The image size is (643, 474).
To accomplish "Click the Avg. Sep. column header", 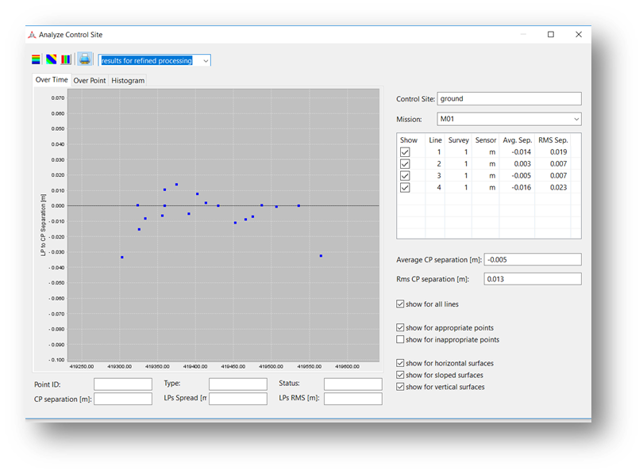I will (517, 140).
